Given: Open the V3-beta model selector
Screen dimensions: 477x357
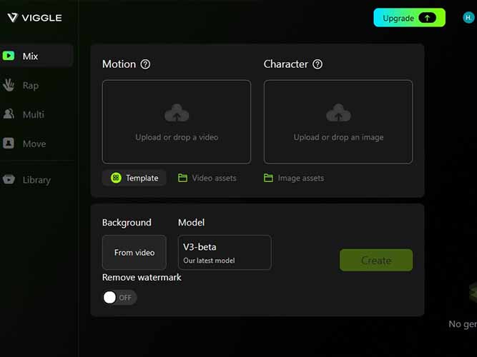Looking at the screenshot, I should tap(225, 253).
